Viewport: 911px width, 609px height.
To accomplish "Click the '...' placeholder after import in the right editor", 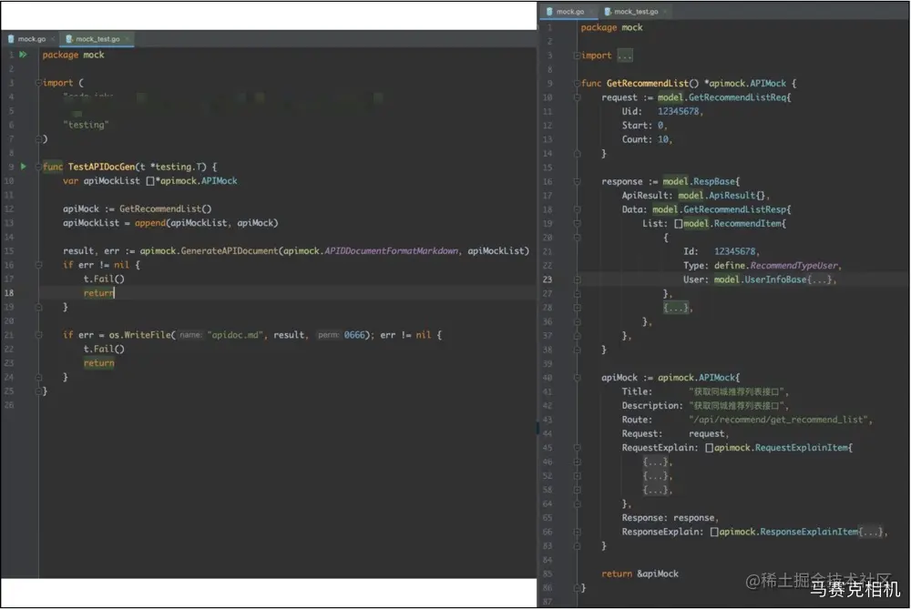I will [x=625, y=56].
